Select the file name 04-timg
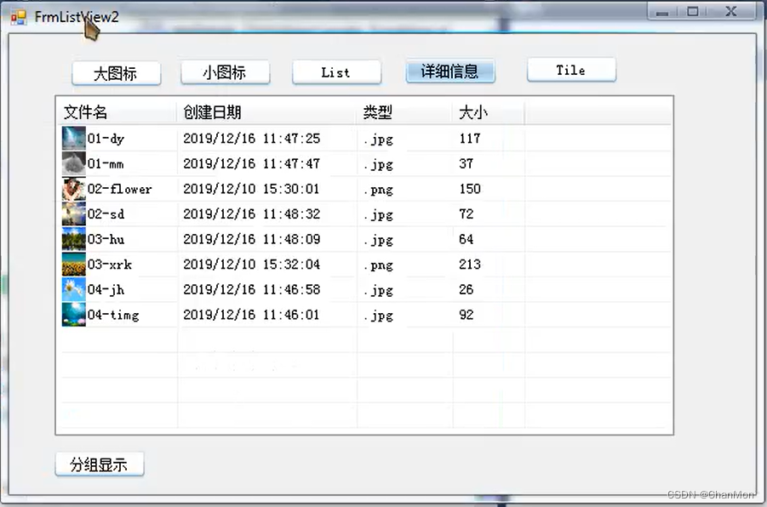767x507 pixels. [x=113, y=315]
